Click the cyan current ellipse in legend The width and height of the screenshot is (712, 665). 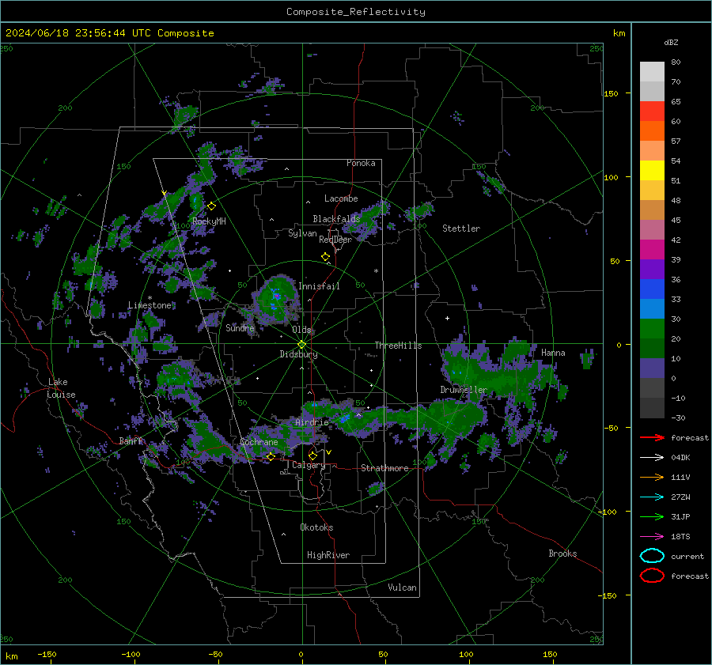click(x=652, y=556)
